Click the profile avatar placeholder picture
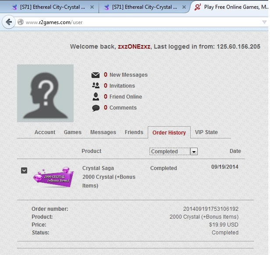The width and height of the screenshot is (270, 255). (x=46, y=93)
